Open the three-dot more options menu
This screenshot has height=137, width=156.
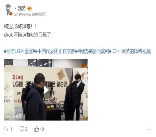point(150,129)
